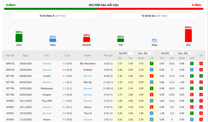Click green section of goals progress bar
The width and height of the screenshot is (208, 122).
(51, 9)
